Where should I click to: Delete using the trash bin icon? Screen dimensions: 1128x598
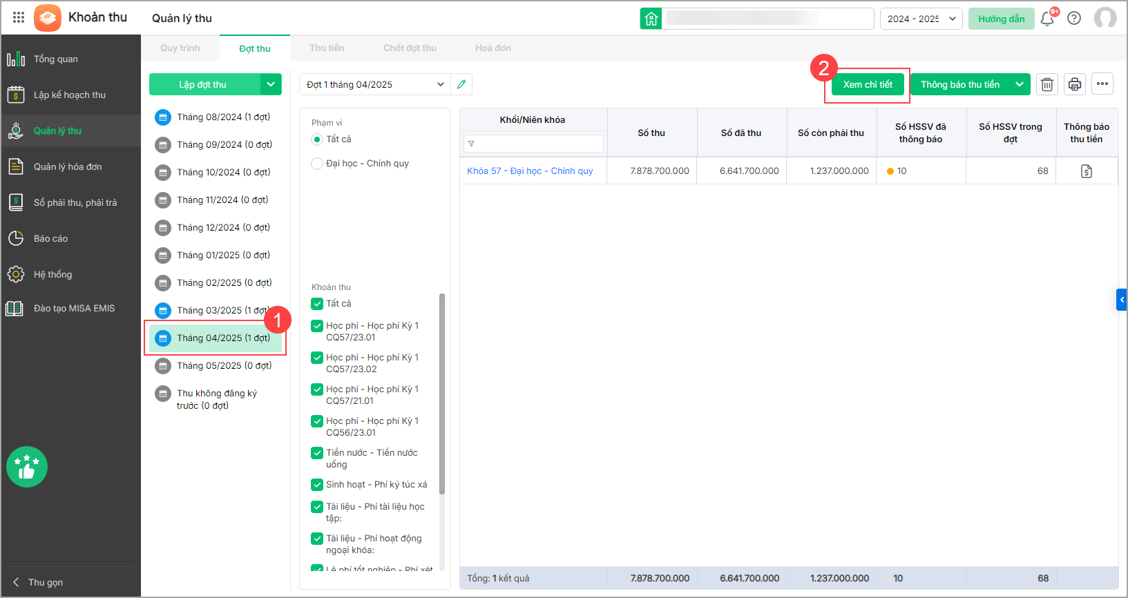1047,84
